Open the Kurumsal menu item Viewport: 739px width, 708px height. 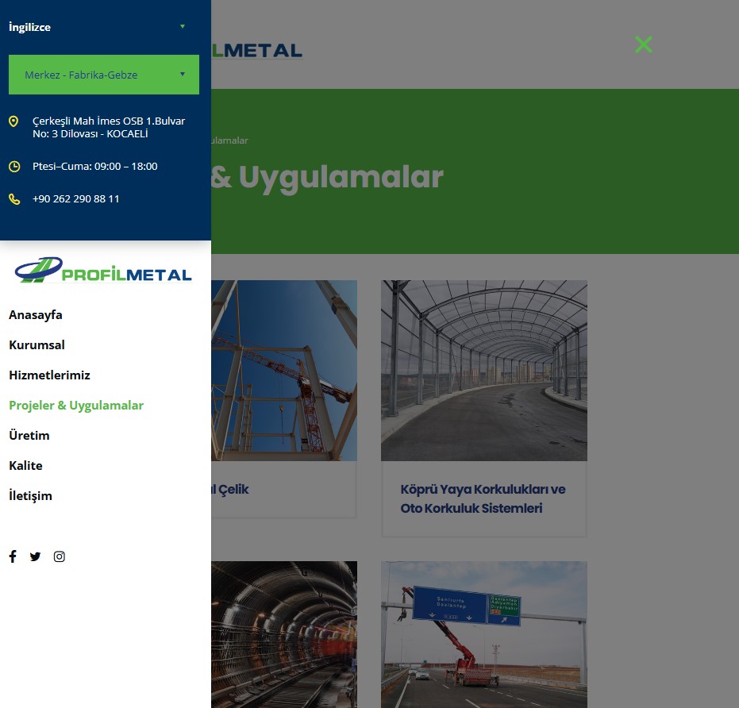click(37, 345)
